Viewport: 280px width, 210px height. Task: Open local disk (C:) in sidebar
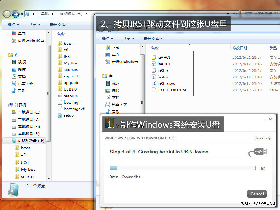click(x=29, y=112)
